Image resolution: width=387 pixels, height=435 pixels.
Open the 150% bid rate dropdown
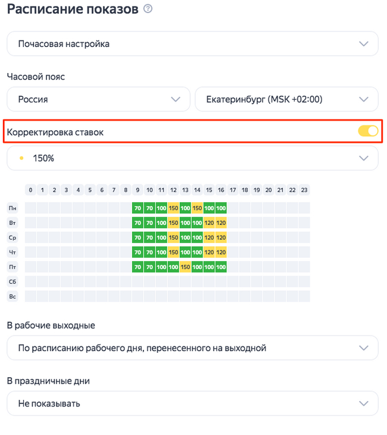(192, 158)
